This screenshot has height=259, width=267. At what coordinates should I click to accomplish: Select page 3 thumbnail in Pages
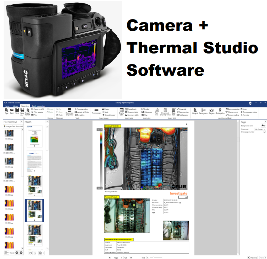tap(35, 186)
